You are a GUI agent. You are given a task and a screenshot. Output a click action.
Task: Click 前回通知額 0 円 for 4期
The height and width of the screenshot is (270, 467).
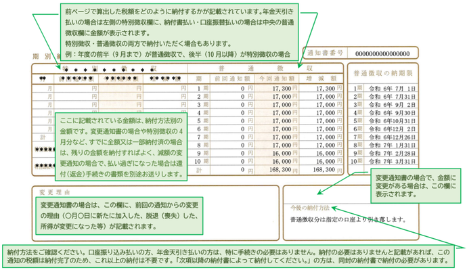click(247, 113)
